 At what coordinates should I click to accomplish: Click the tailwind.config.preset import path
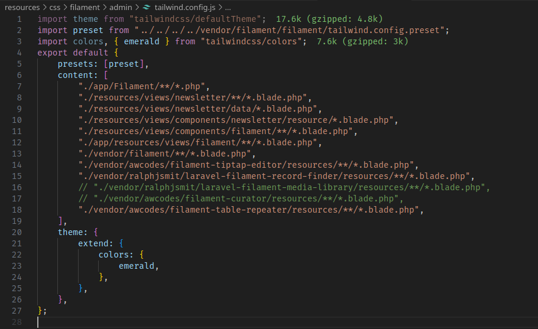coord(290,30)
